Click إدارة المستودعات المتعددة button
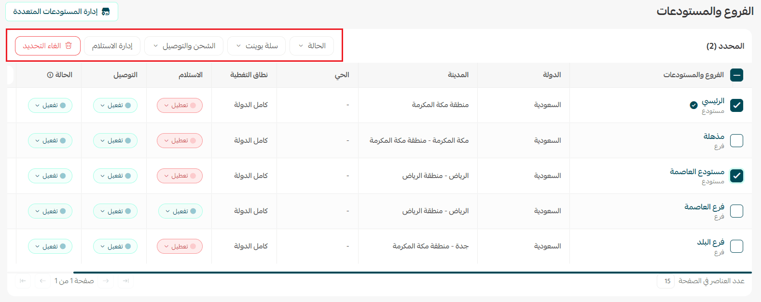The image size is (761, 302). coord(62,12)
